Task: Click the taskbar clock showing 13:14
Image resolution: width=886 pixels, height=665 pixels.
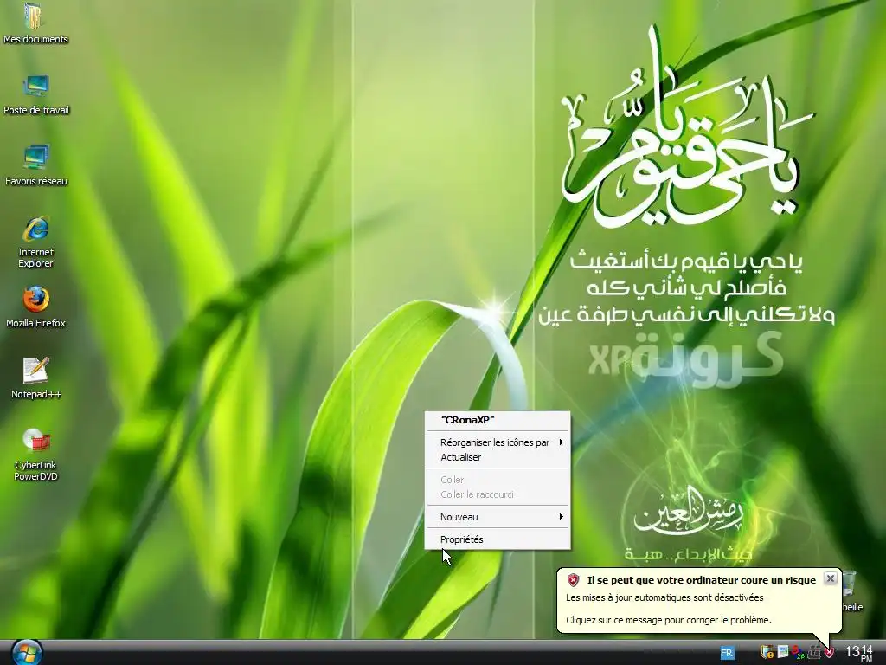Action: tap(859, 653)
